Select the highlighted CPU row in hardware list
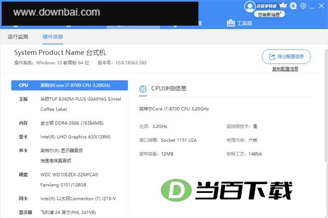Screen dimensions: 328x218 coord(69,86)
